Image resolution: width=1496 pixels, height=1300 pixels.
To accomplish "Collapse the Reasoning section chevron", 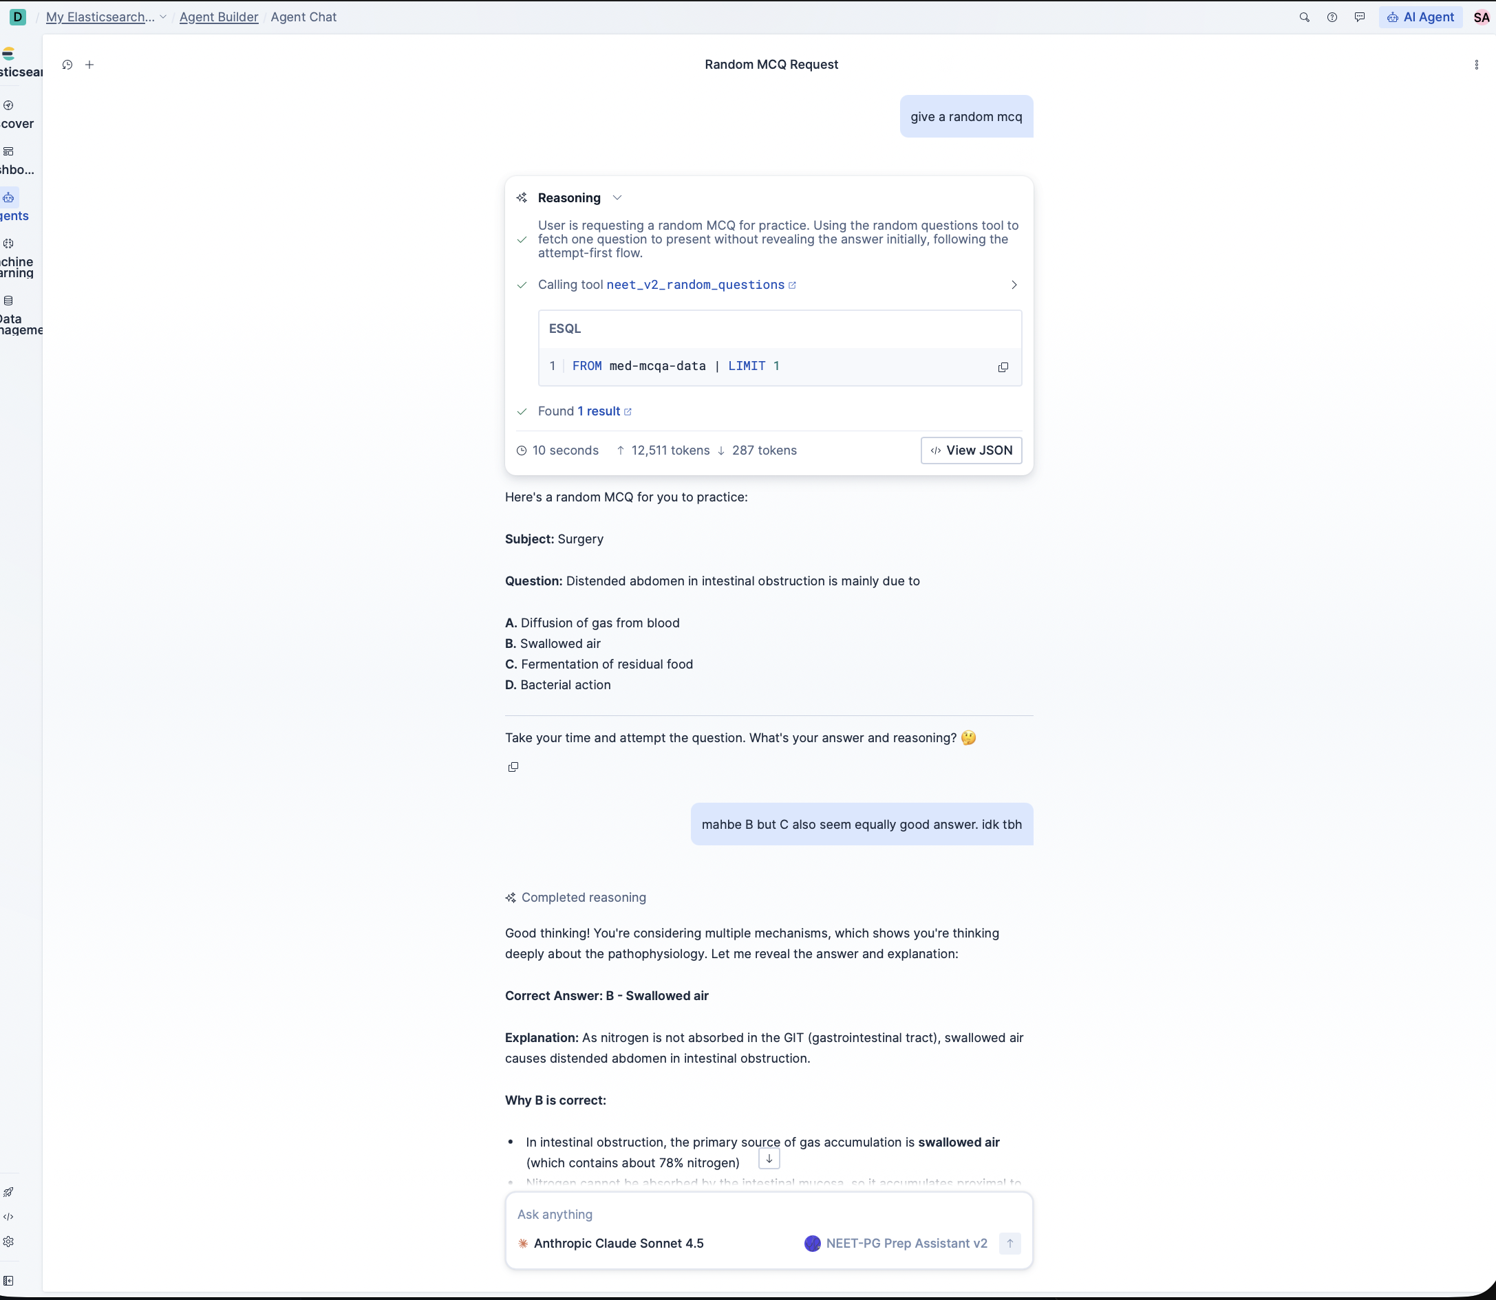I will [617, 198].
